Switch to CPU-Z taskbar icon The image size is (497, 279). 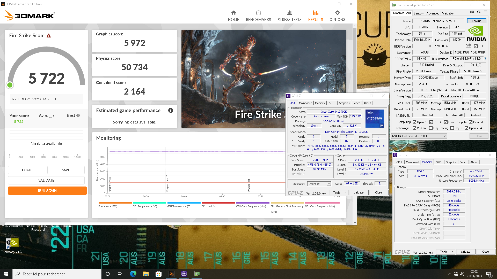tap(184, 274)
